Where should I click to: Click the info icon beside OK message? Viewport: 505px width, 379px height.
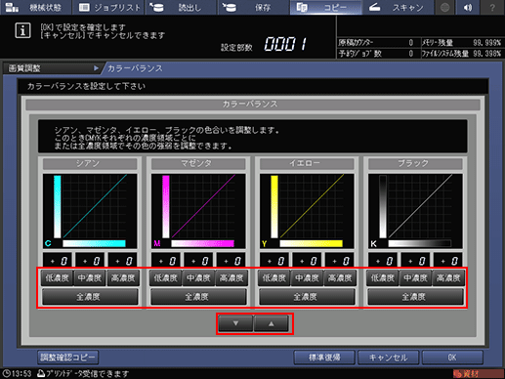pyautogui.click(x=22, y=31)
